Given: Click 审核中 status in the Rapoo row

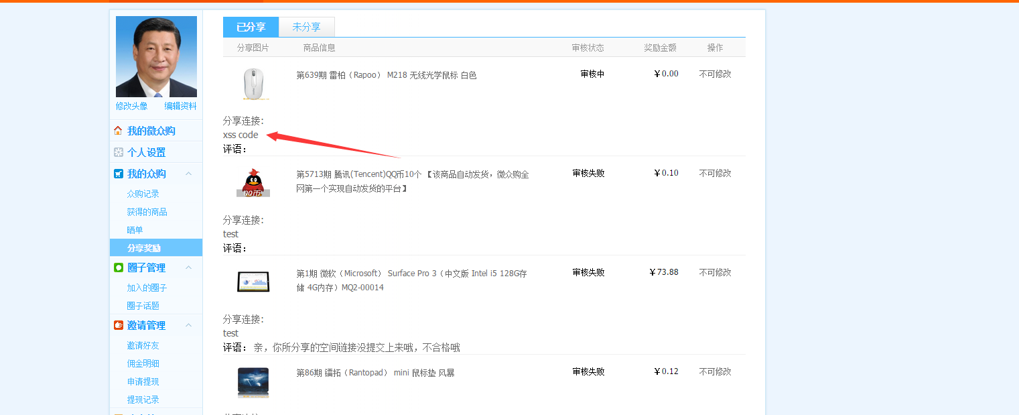Looking at the screenshot, I should click(592, 74).
